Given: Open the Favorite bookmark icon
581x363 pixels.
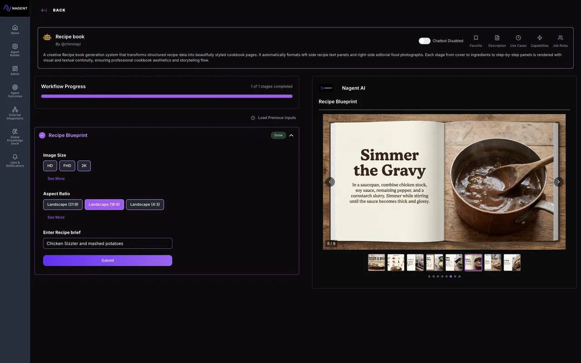Looking at the screenshot, I should [x=476, y=38].
